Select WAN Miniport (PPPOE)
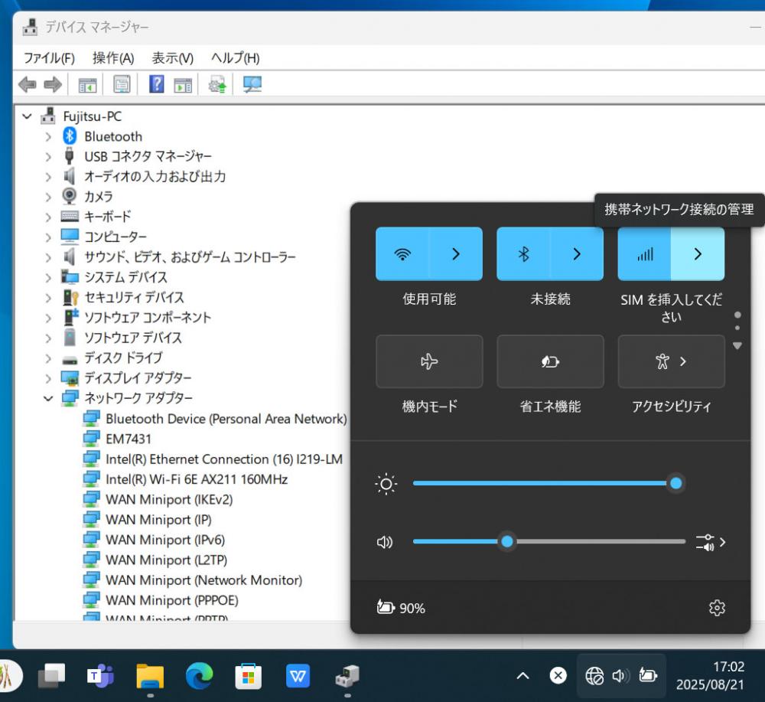Viewport: 765px width, 702px height. coord(172,600)
